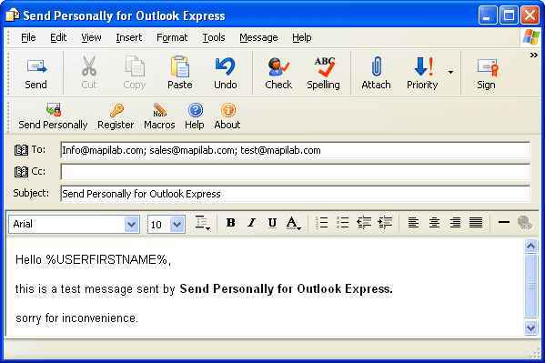This screenshot has width=545, height=363.
Task: Apply numbered list formatting
Action: (322, 223)
